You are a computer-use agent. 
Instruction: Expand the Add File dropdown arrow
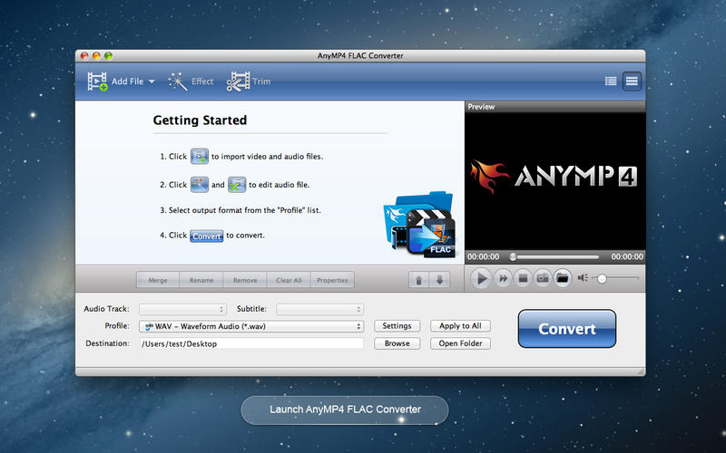152,82
